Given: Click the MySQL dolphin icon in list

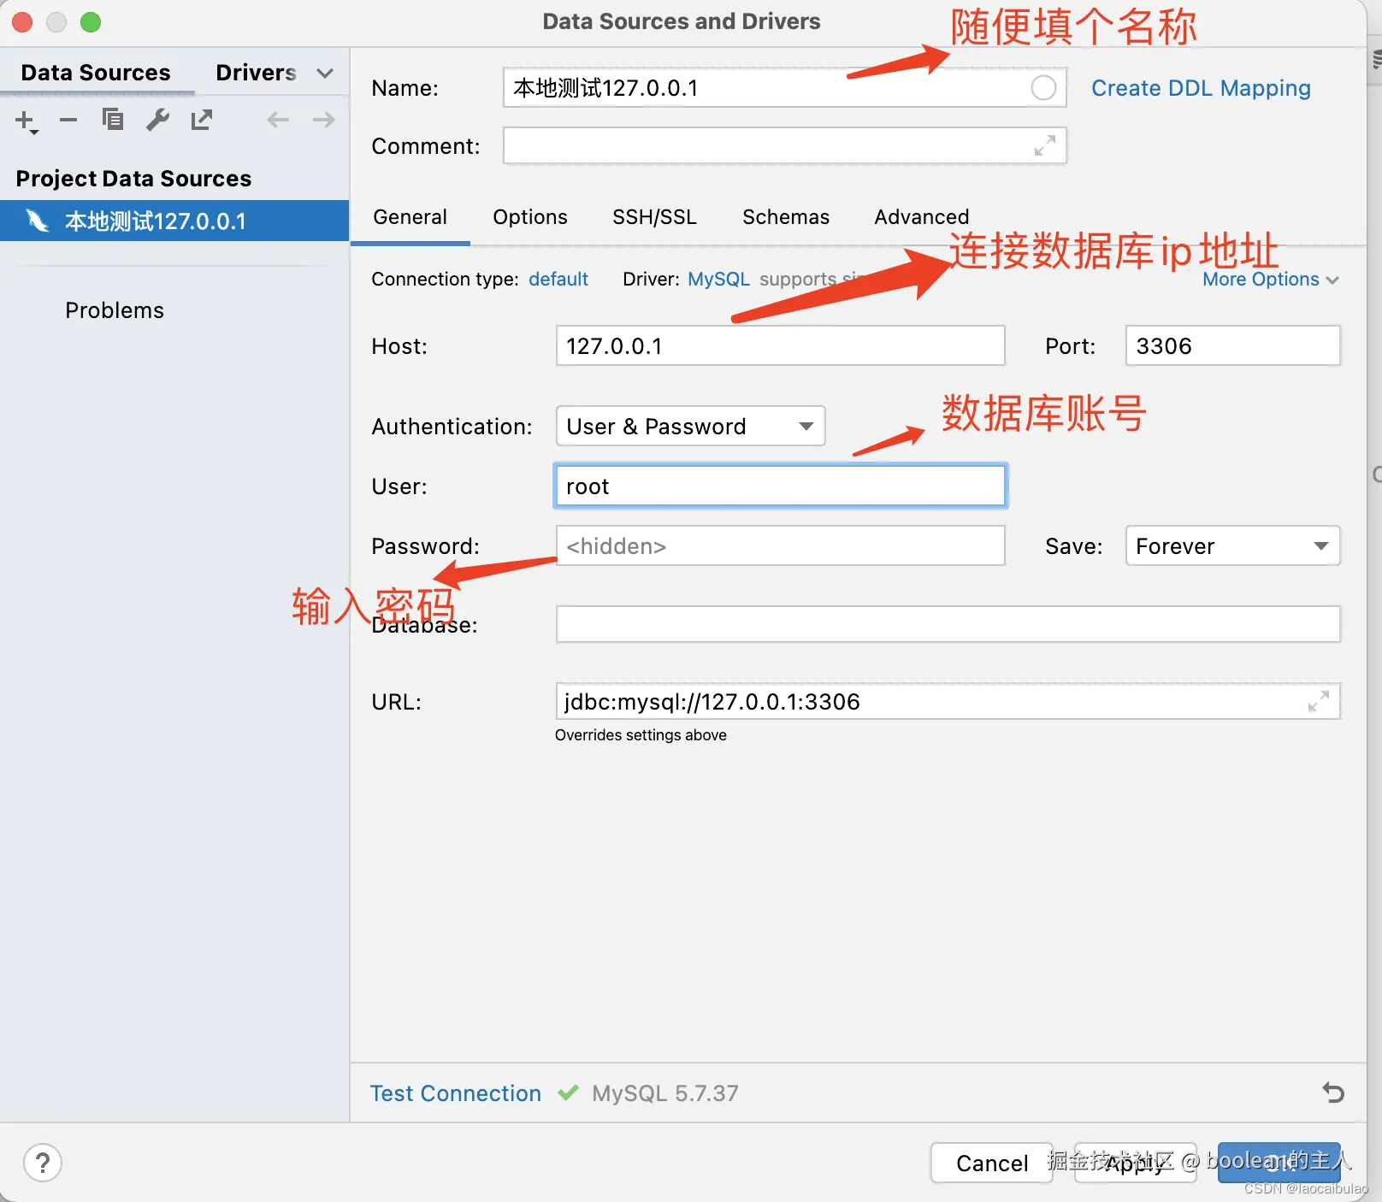Looking at the screenshot, I should [37, 221].
